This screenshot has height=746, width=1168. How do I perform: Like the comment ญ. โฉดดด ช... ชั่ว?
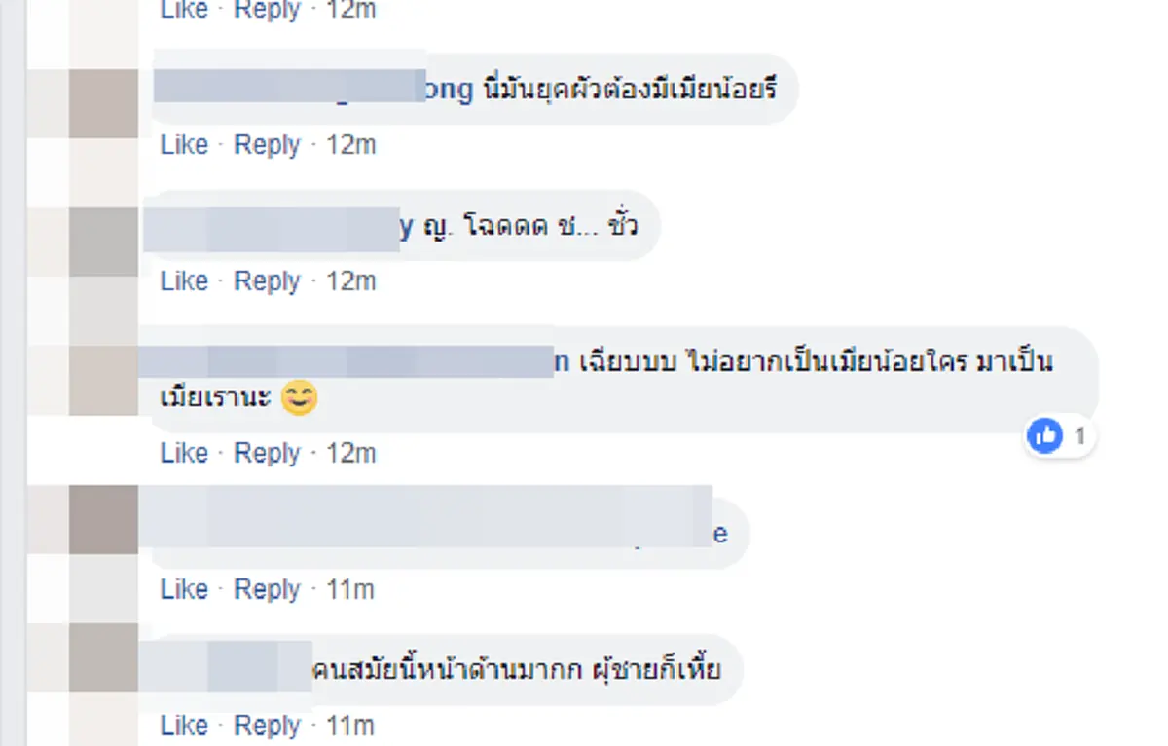tap(184, 280)
